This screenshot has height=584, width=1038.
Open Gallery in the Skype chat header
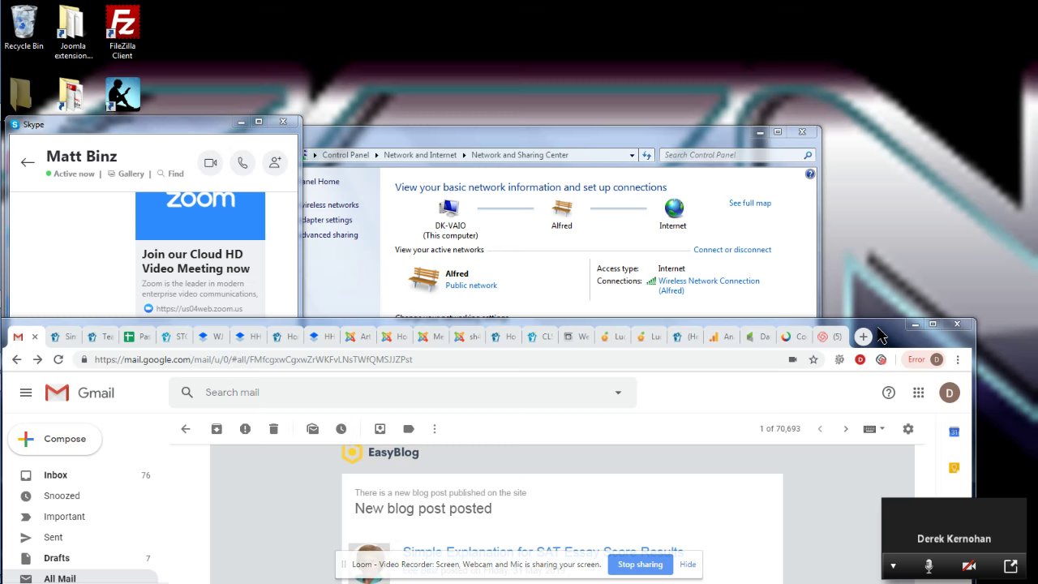[x=126, y=174]
